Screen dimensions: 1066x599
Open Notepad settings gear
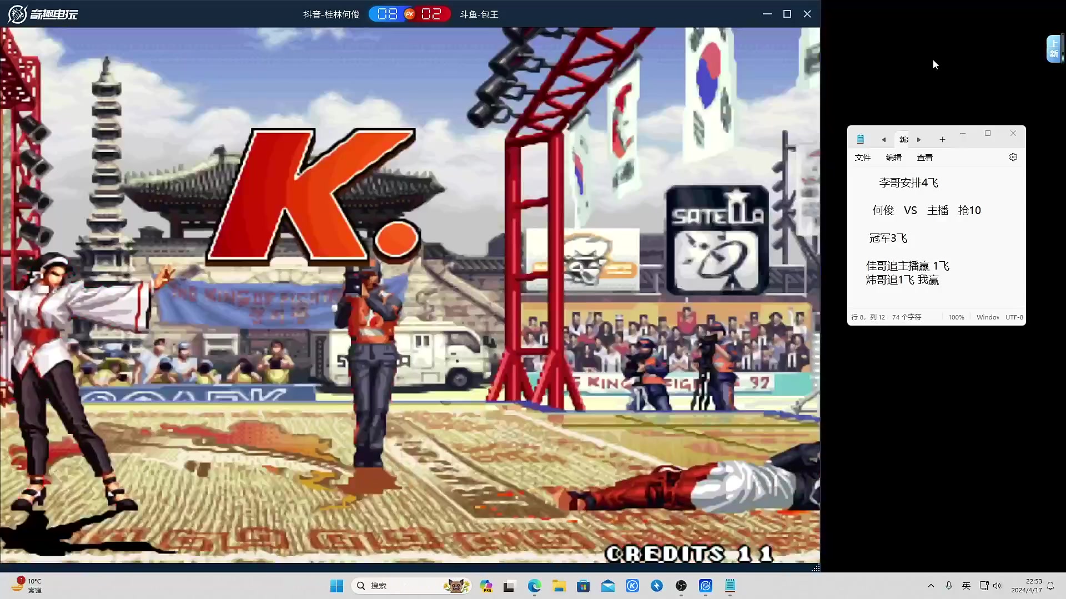pos(1013,157)
